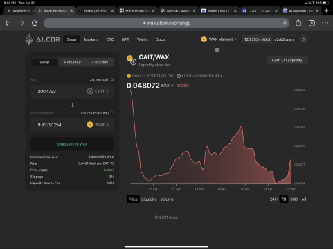333x249 pixels.
Task: Click the 0.048072 price readout
Action: click(143, 86)
